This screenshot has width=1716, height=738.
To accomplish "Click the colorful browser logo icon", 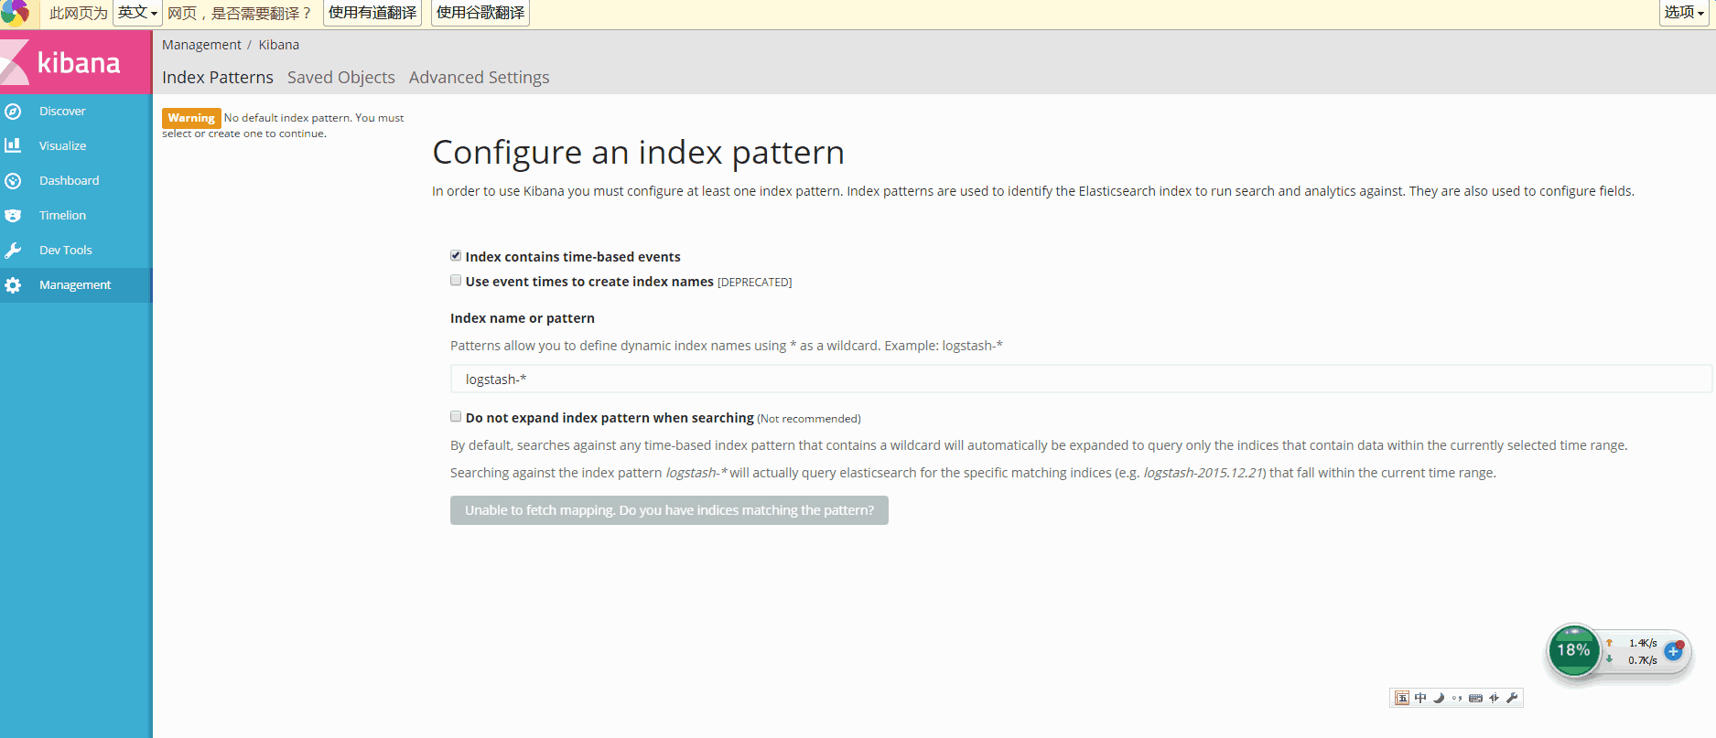I will pos(15,13).
